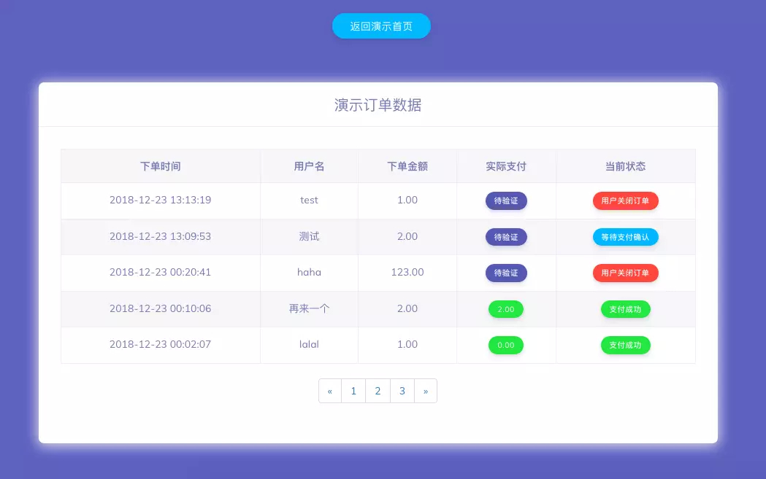Click the 当前状态 column header

pyautogui.click(x=625, y=166)
